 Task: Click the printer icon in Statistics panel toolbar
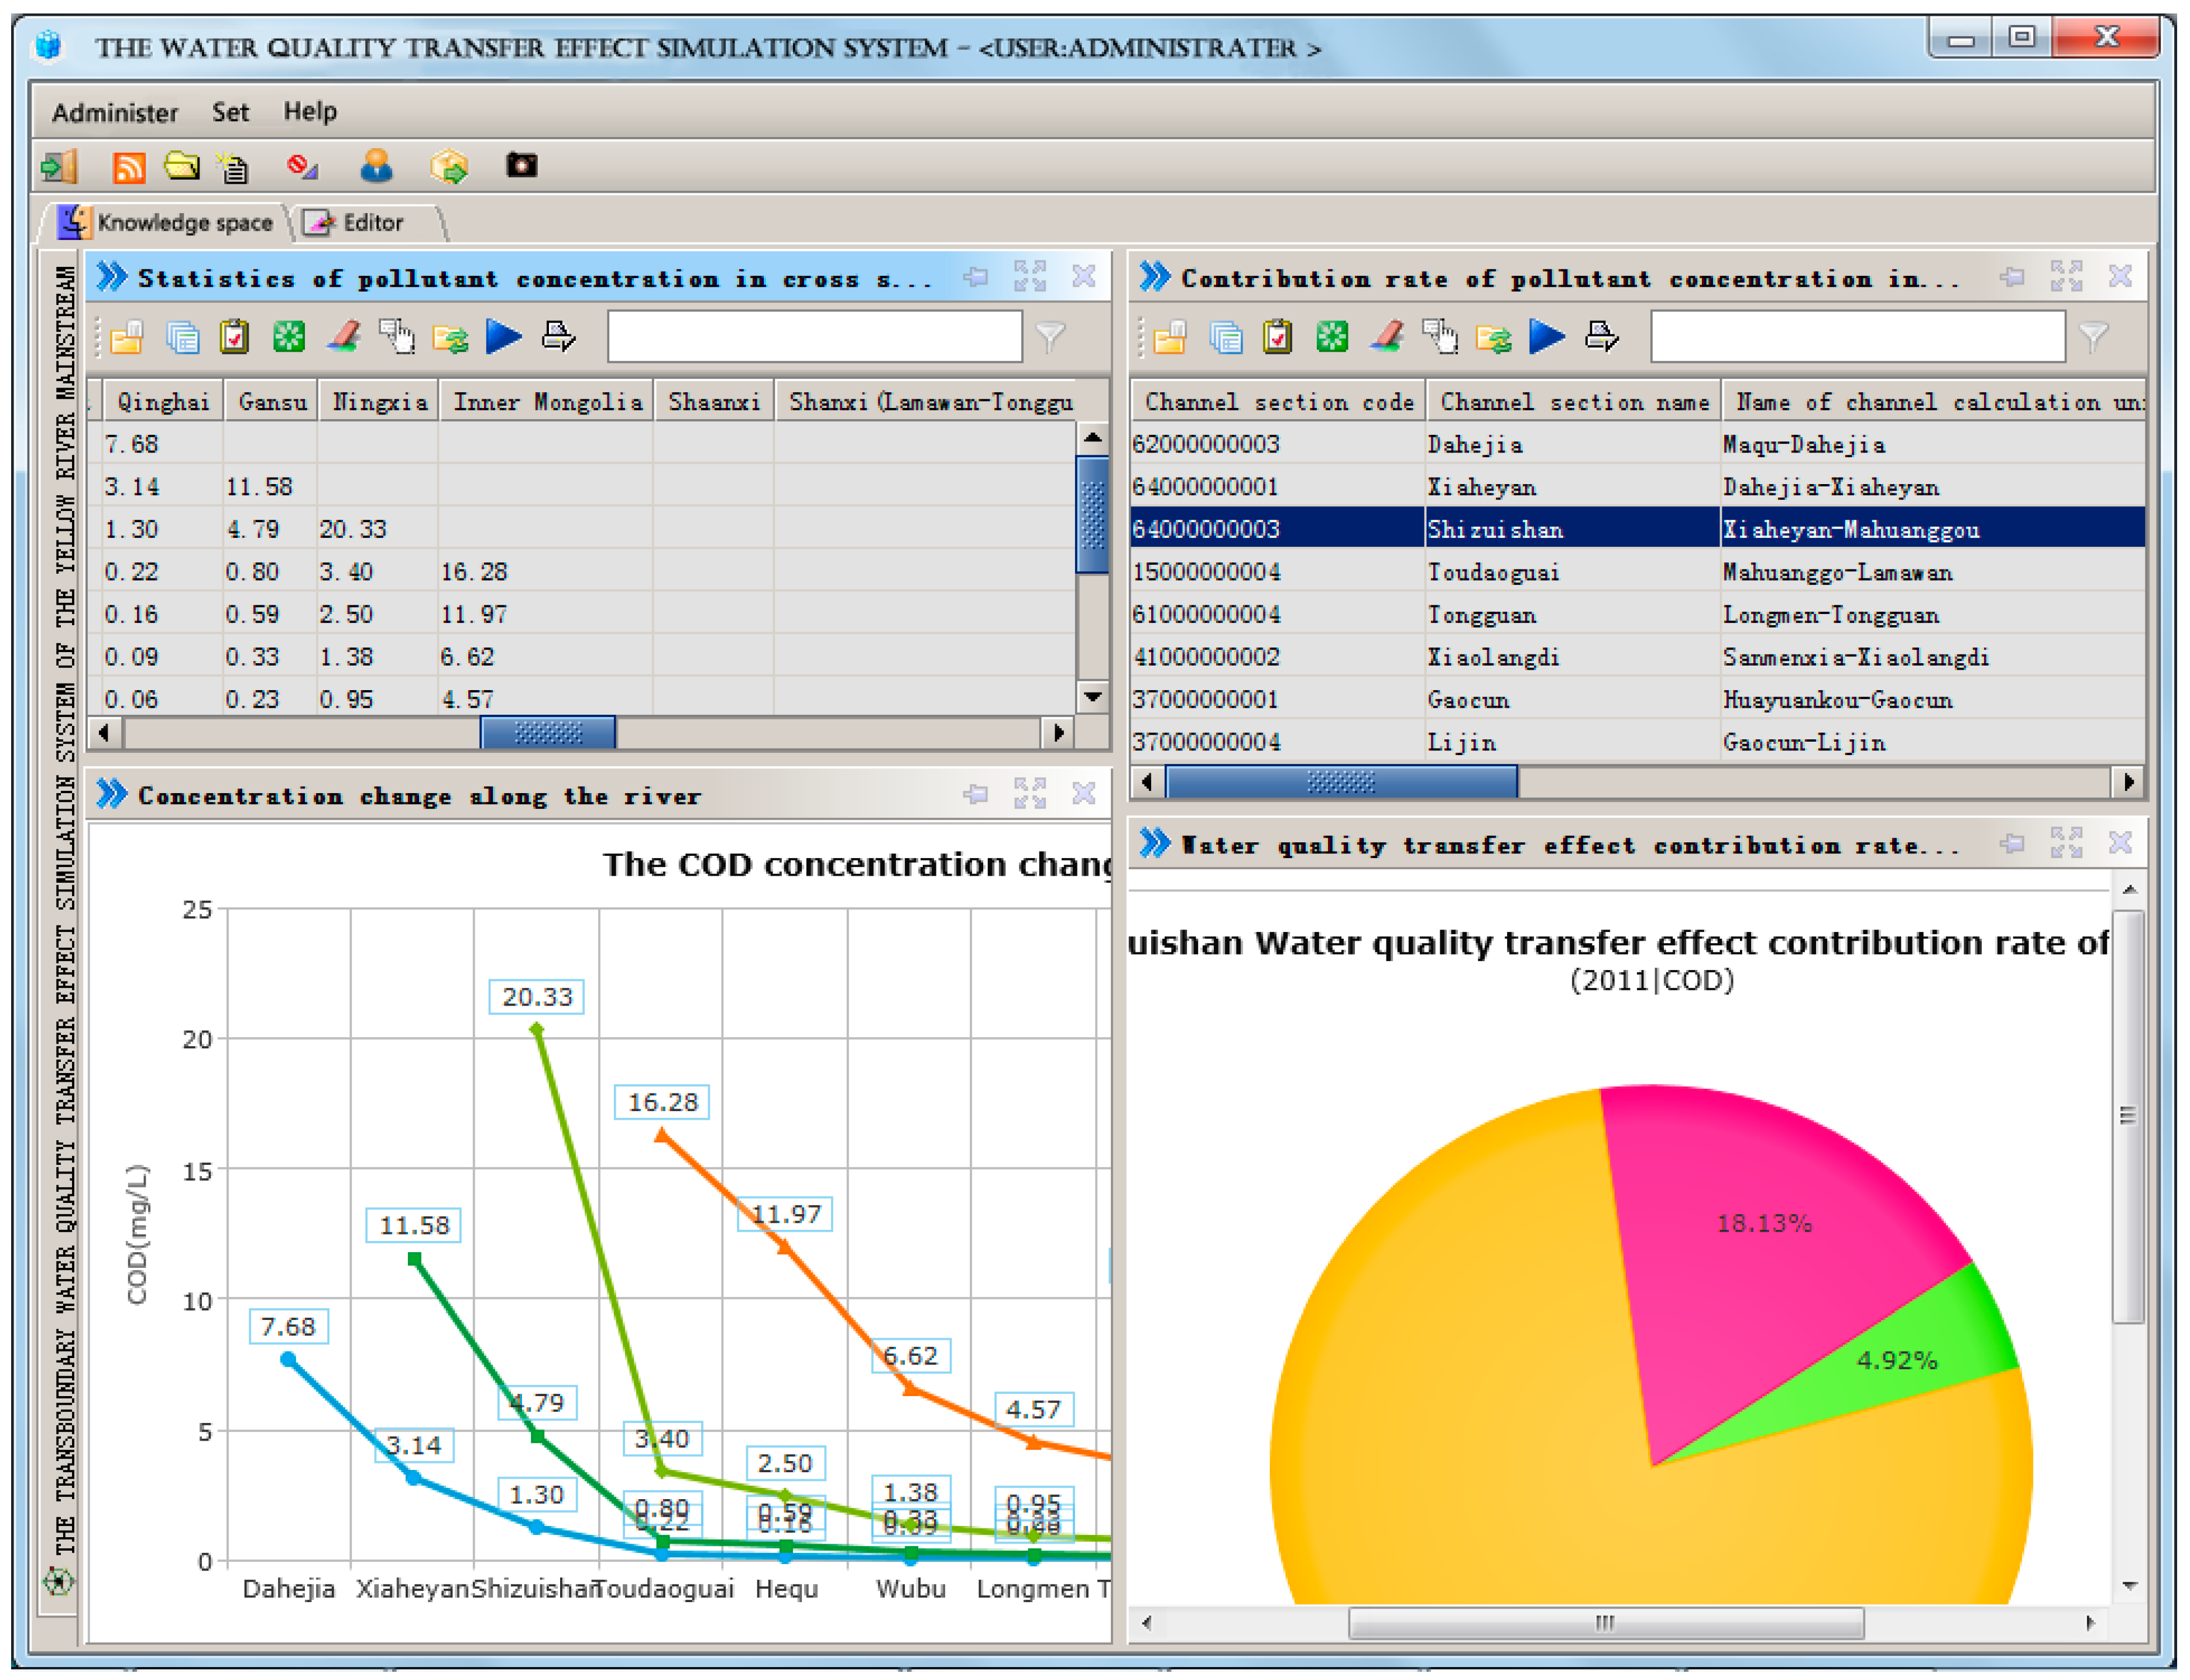(x=558, y=337)
